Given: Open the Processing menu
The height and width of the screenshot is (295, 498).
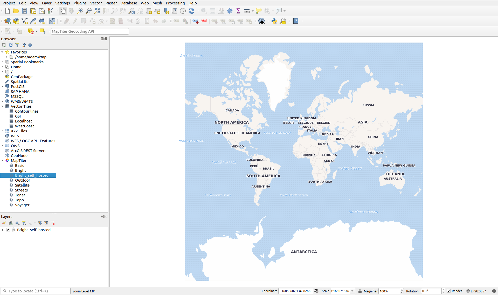Looking at the screenshot, I should [175, 3].
